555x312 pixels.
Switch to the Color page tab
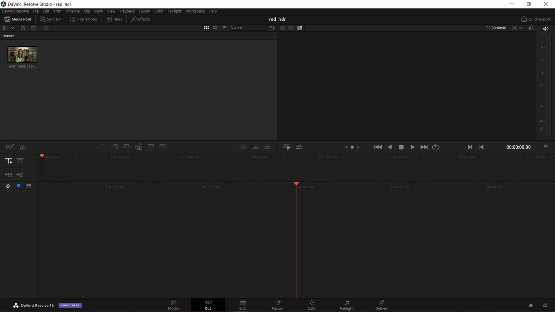click(312, 305)
